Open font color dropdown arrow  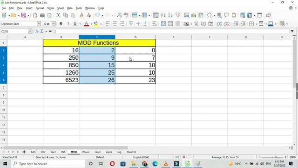(91, 24)
